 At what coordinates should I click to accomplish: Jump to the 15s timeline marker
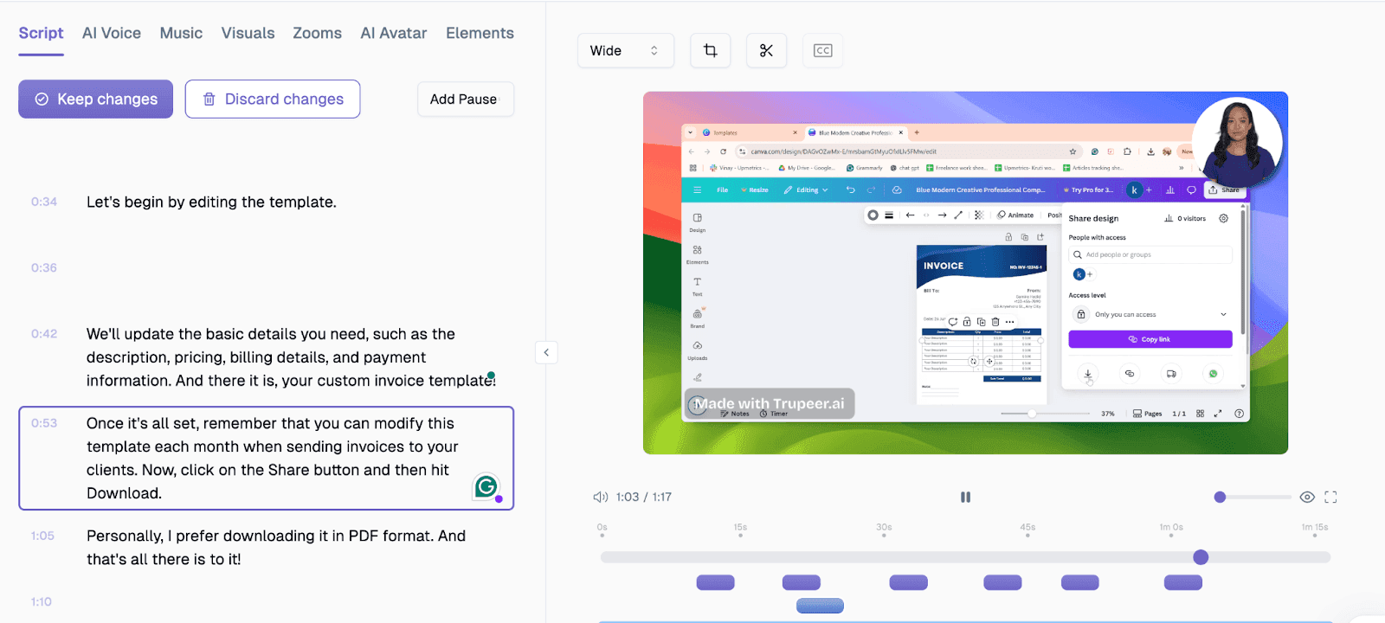click(740, 530)
